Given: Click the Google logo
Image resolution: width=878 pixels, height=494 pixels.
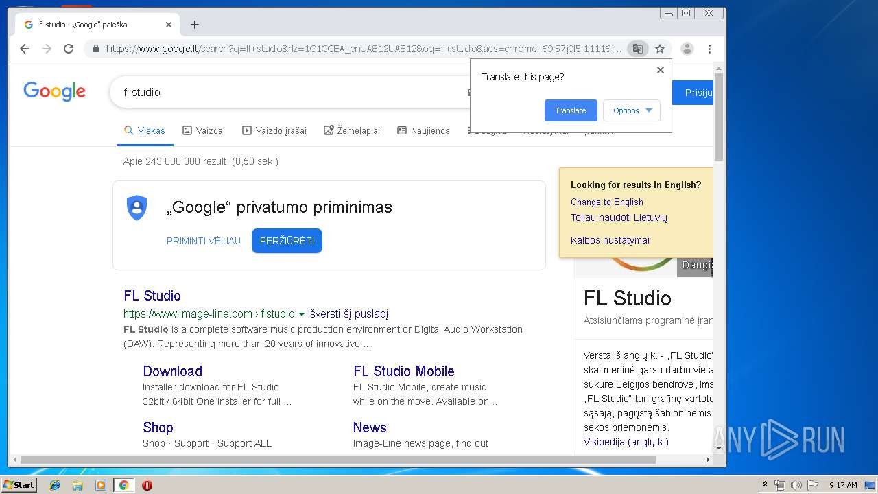Looking at the screenshot, I should tap(55, 91).
